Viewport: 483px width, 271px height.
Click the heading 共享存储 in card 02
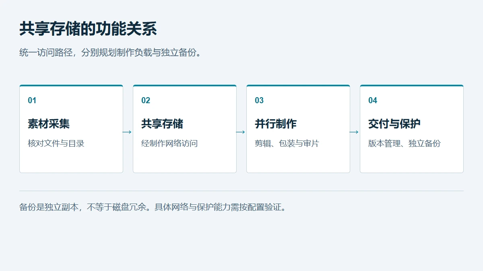tap(162, 124)
